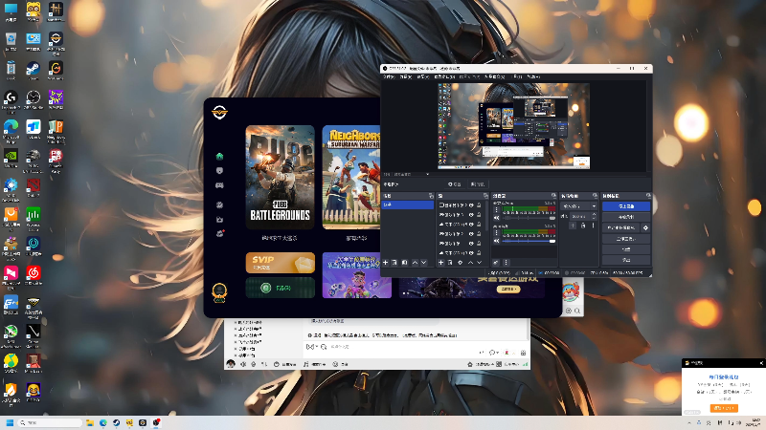Image resolution: width=766 pixels, height=430 pixels.
Task: Remove selected source using trash icon
Action: coord(450,262)
